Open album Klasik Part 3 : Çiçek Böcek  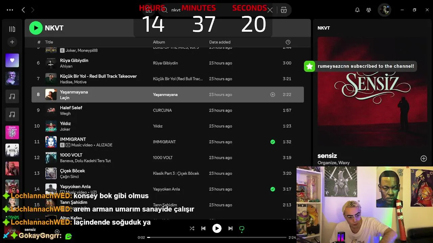[x=176, y=173]
